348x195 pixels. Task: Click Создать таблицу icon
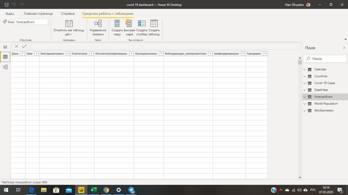pyautogui.click(x=154, y=23)
